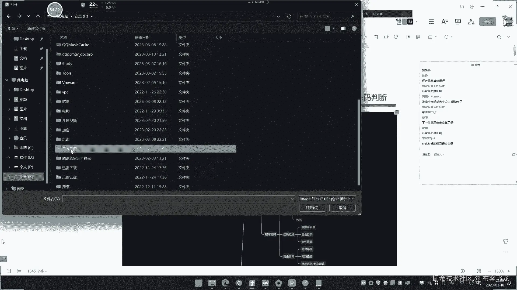Click the refresh icon beside address bar
Image resolution: width=517 pixels, height=290 pixels.
click(289, 16)
